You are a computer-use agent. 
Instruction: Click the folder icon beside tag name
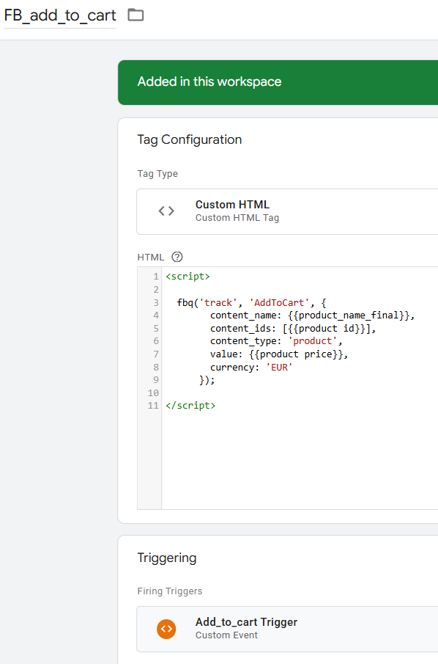(x=136, y=15)
